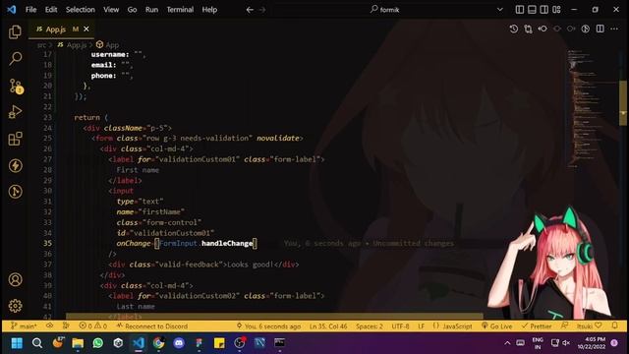629x354 pixels.
Task: Click the main* branch indicator
Action: pyautogui.click(x=24, y=326)
